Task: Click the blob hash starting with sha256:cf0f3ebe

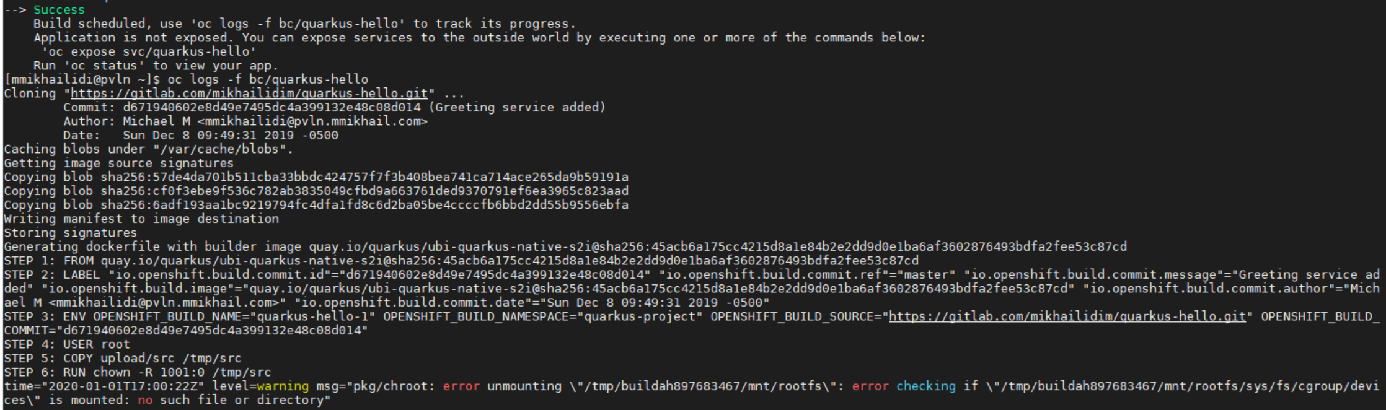Action: [x=364, y=191]
